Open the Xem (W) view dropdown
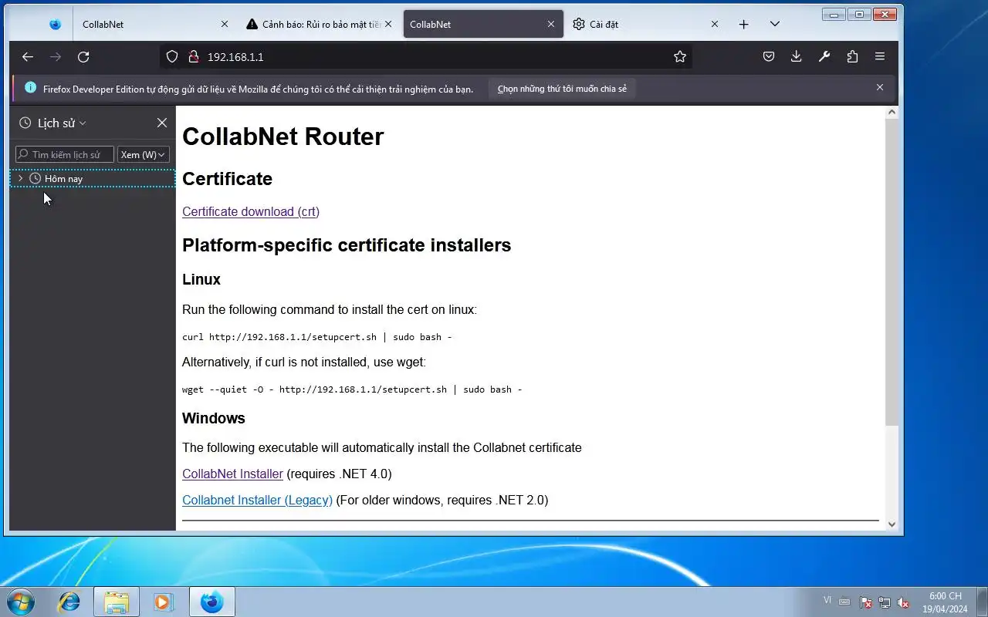The height and width of the screenshot is (617, 988). [x=144, y=154]
